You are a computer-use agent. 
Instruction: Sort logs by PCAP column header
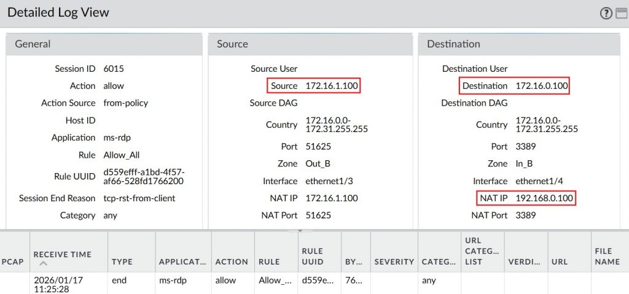pos(12,261)
